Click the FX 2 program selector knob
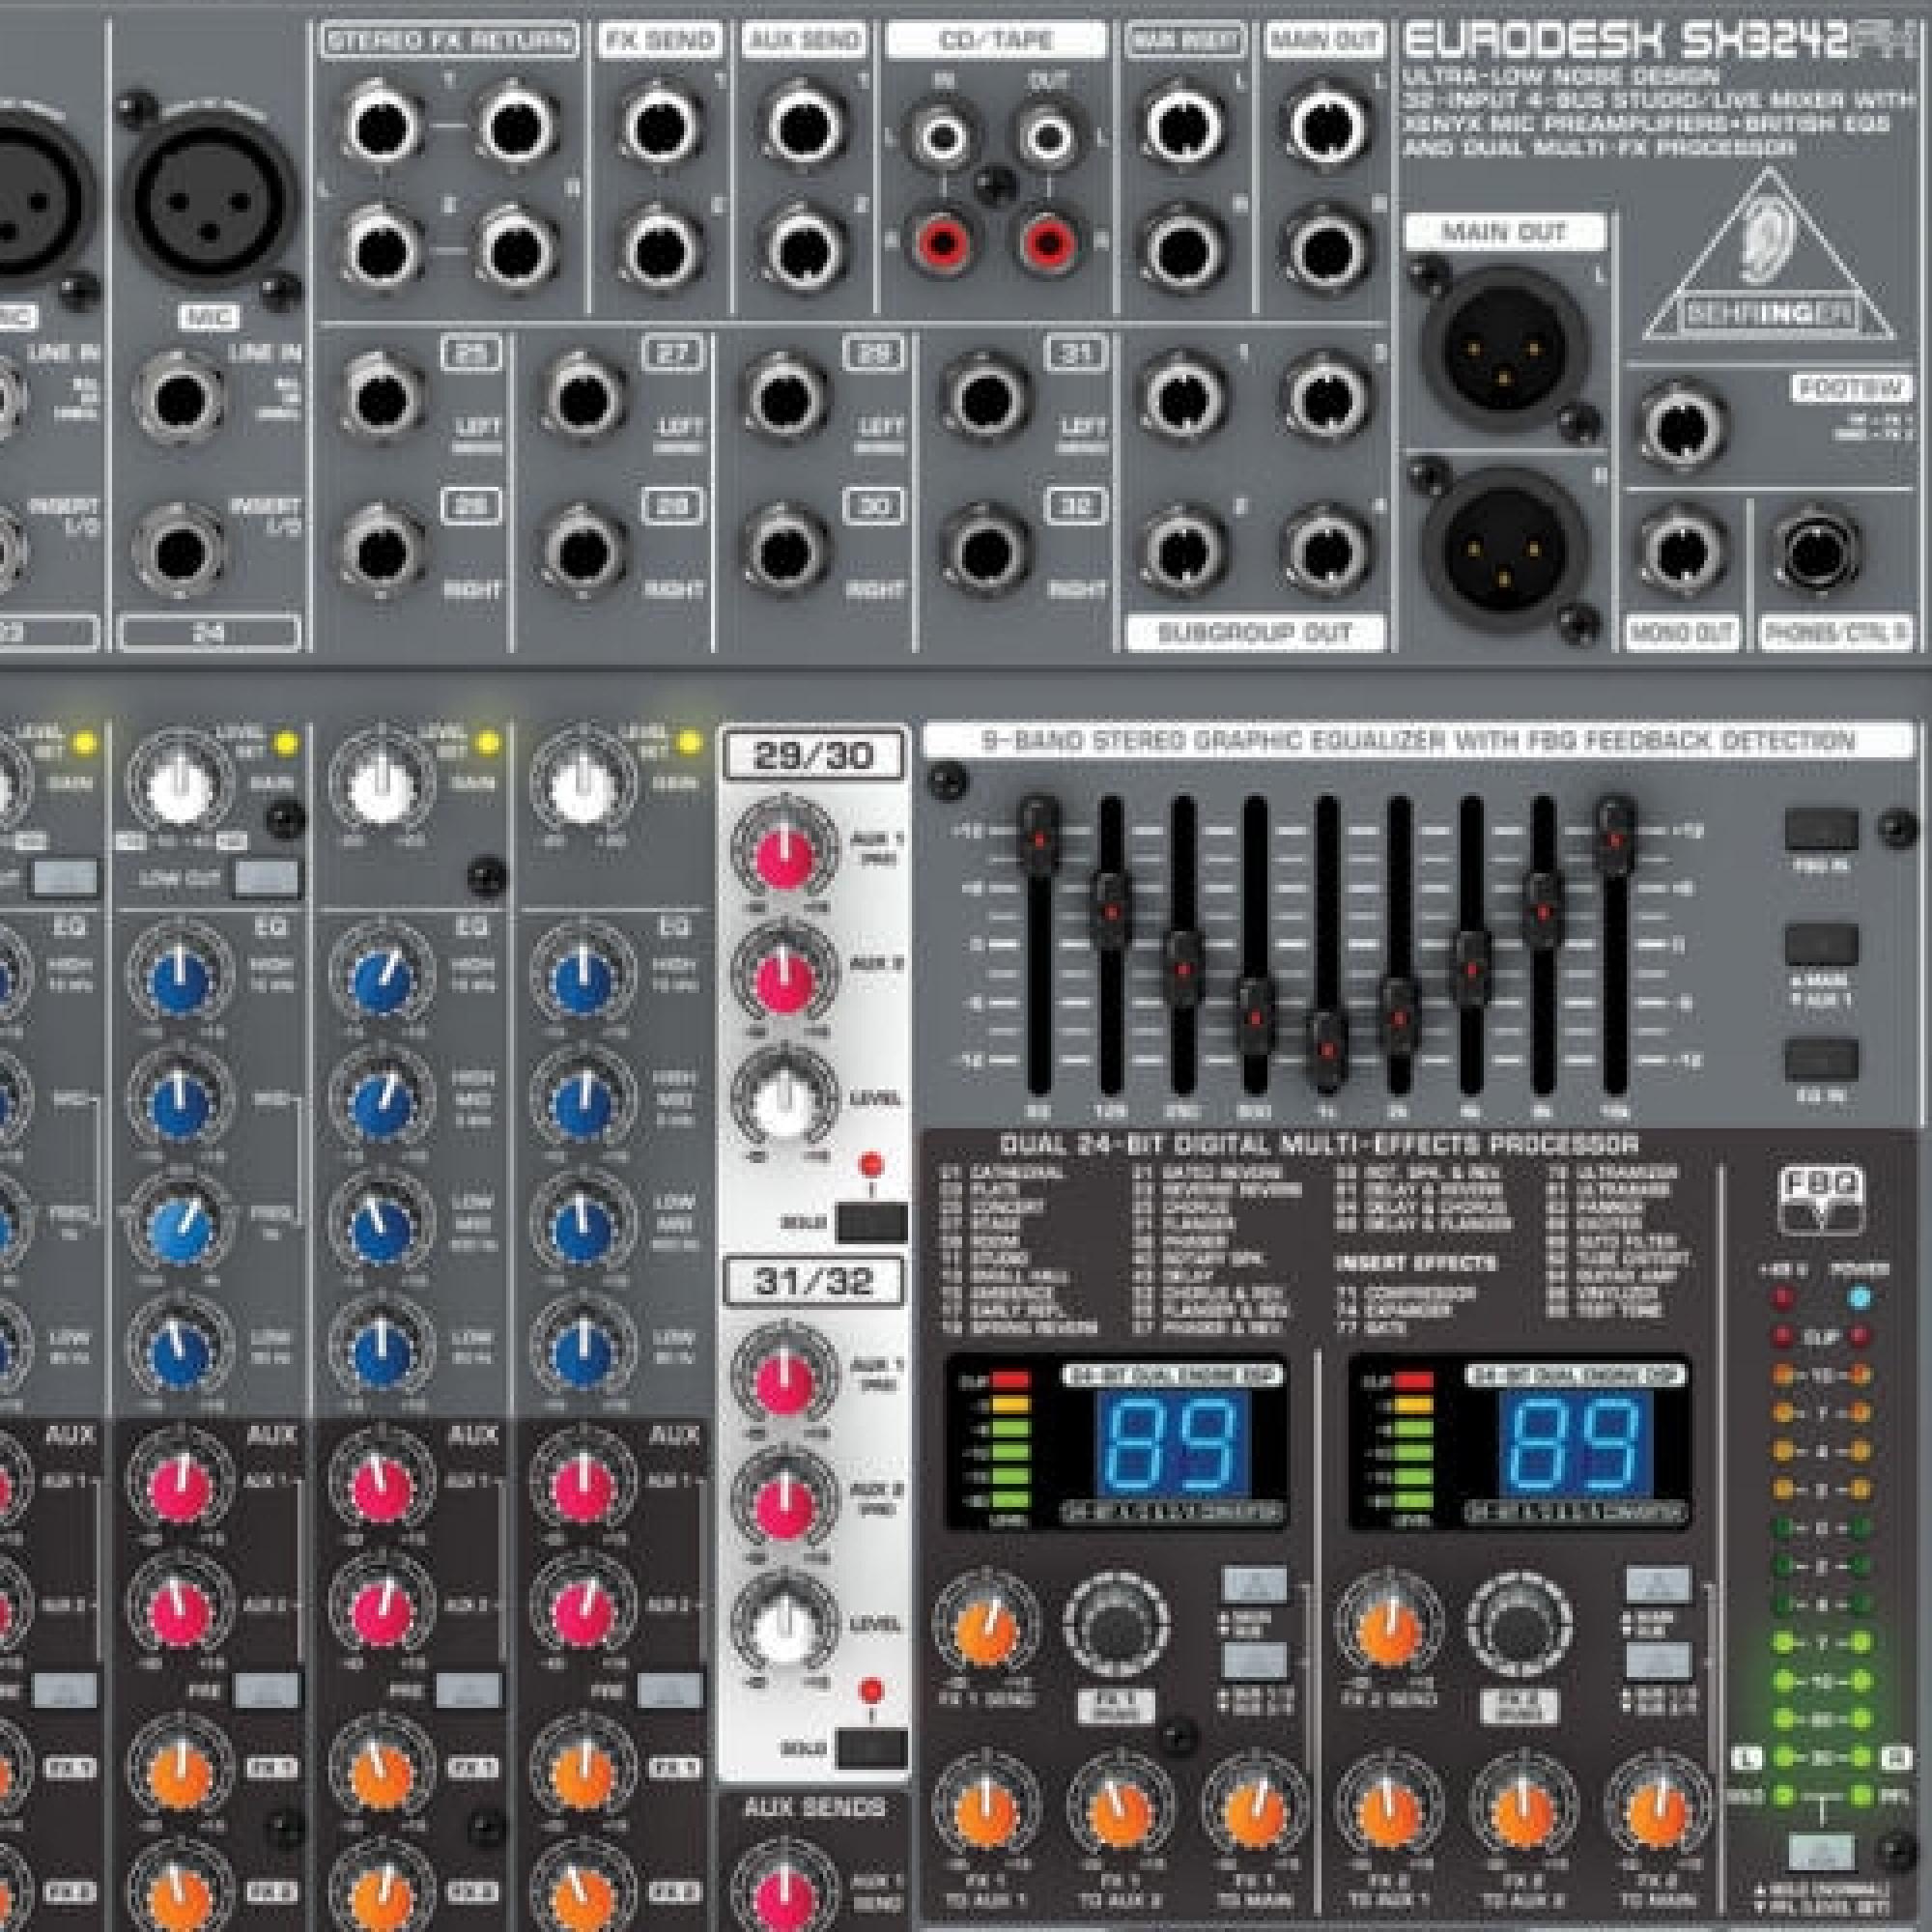The height and width of the screenshot is (1932, 1932). (x=1520, y=1626)
